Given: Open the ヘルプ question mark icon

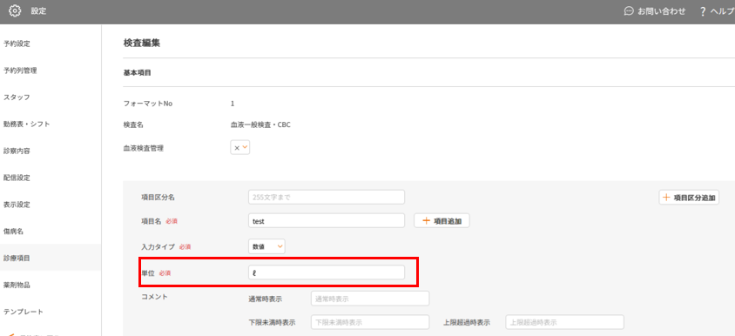Looking at the screenshot, I should click(703, 11).
